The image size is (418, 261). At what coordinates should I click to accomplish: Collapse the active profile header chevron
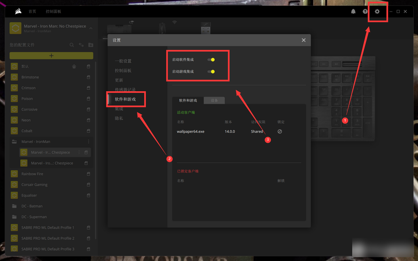pyautogui.click(x=91, y=28)
